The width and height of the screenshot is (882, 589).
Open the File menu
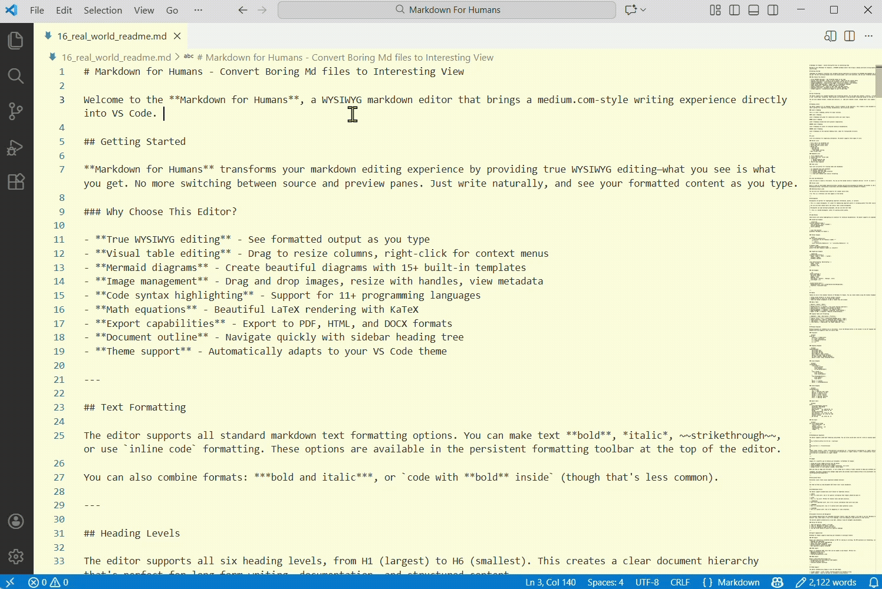point(37,10)
